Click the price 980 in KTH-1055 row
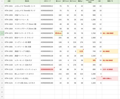Viewport: 120px width, 99px height. [x=90, y=15]
